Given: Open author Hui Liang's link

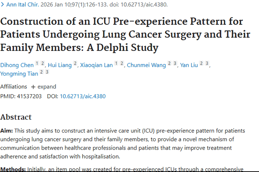Looking at the screenshot, I should pyautogui.click(x=60, y=65).
